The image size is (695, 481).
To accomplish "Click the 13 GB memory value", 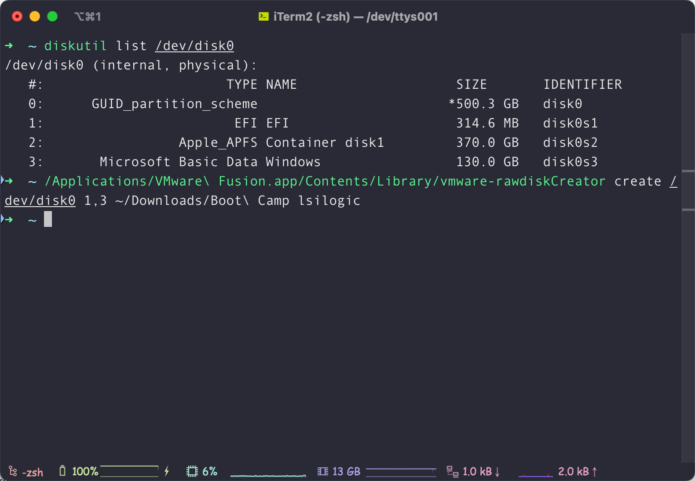I will (346, 471).
